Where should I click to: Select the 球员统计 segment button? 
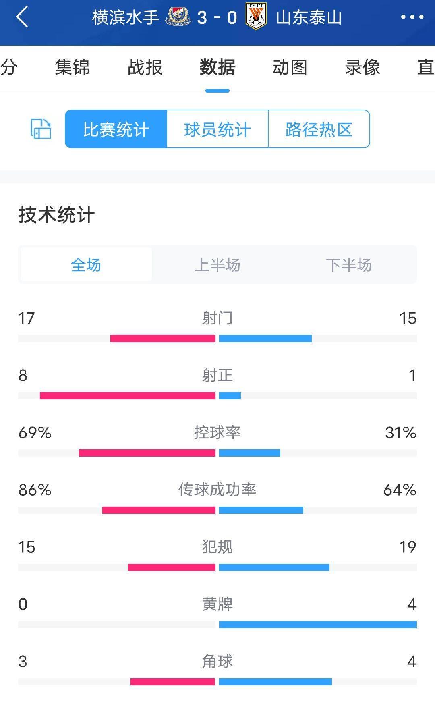coord(217,129)
